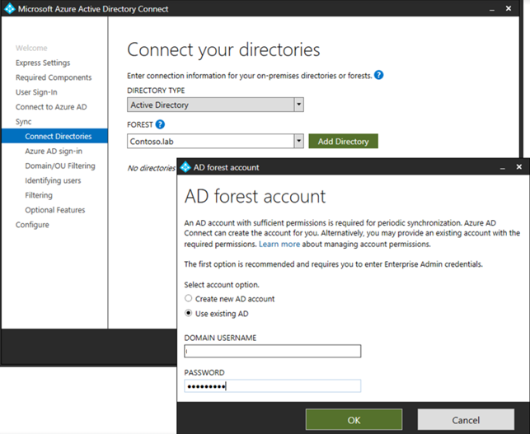Click OK to confirm forest account
Viewport: 530px width, 434px height.
(354, 420)
